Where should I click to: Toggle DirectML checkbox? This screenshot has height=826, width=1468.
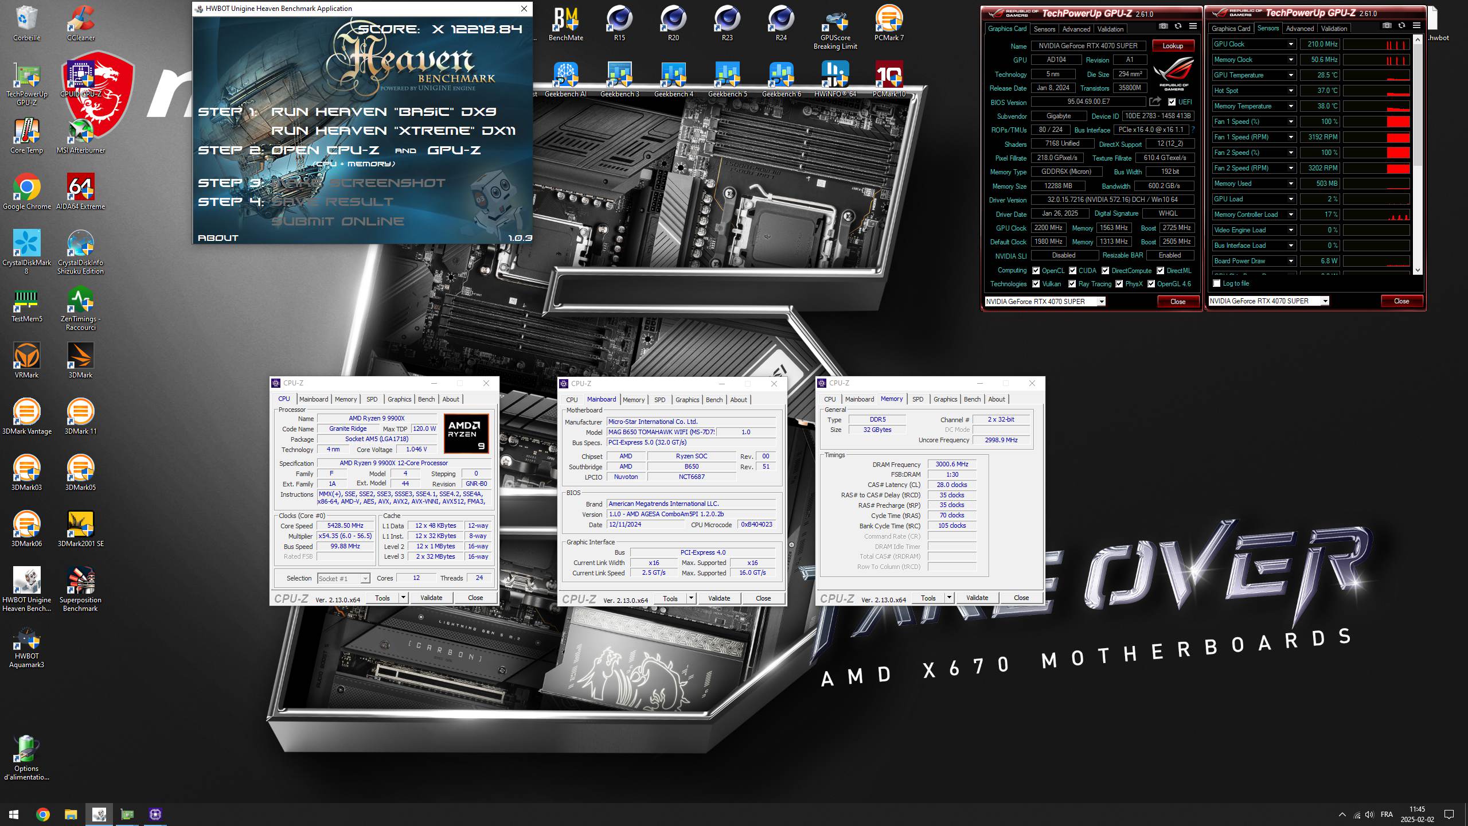(x=1160, y=271)
